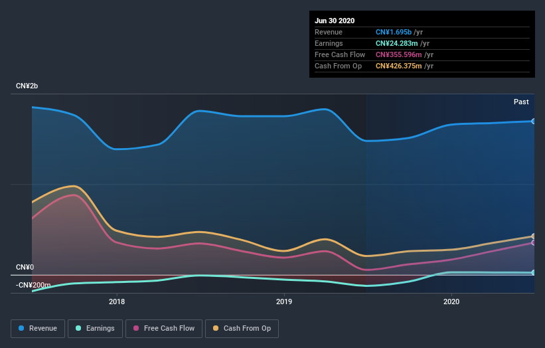Click the 2020 x-axis label
545x348 pixels.
(x=451, y=302)
